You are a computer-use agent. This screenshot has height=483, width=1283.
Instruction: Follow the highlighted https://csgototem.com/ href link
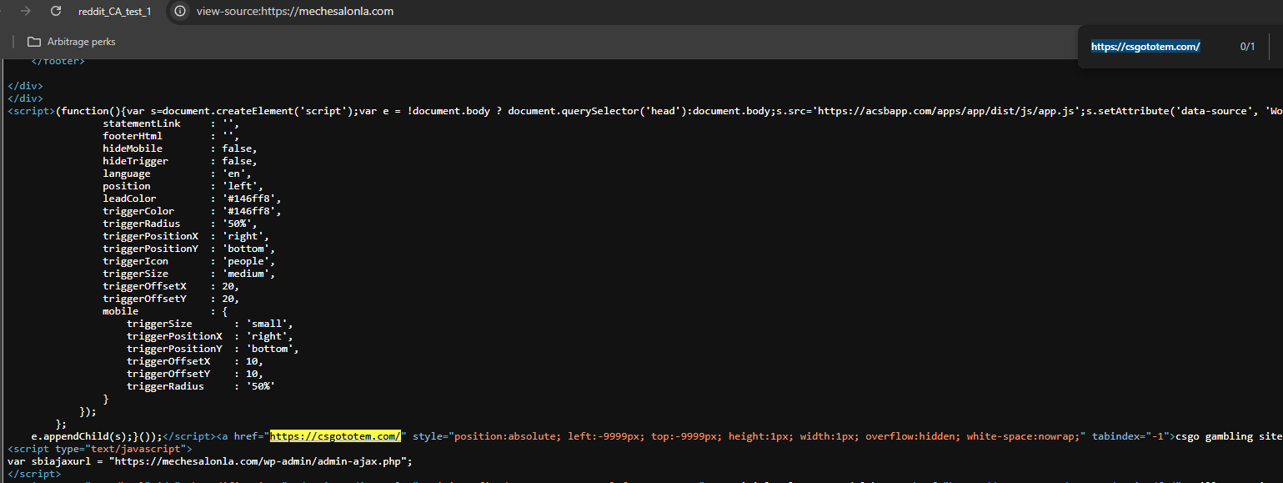(x=335, y=436)
